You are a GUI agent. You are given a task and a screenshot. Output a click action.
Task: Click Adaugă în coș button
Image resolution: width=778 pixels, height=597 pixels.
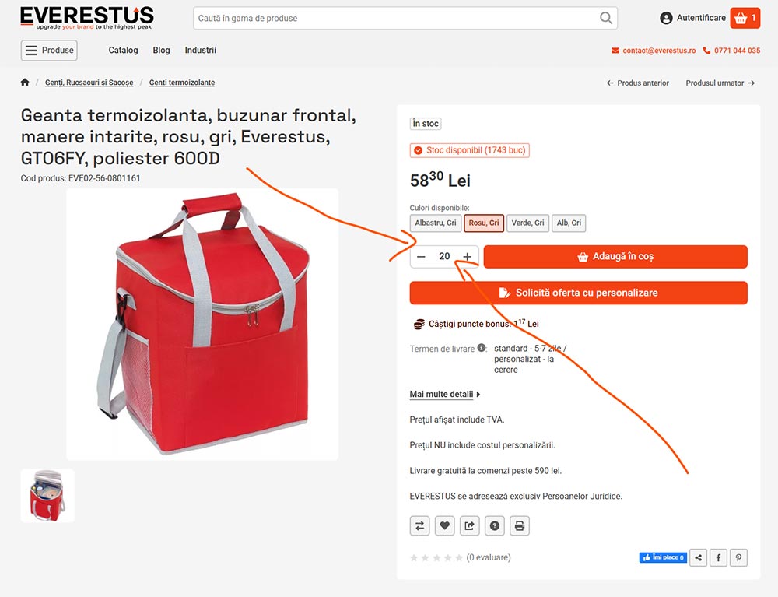pyautogui.click(x=615, y=257)
